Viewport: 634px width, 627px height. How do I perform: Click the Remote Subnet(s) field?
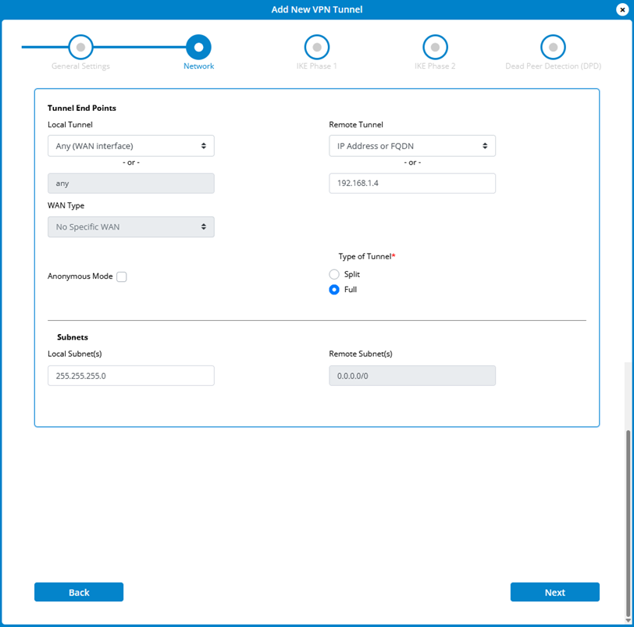(411, 376)
